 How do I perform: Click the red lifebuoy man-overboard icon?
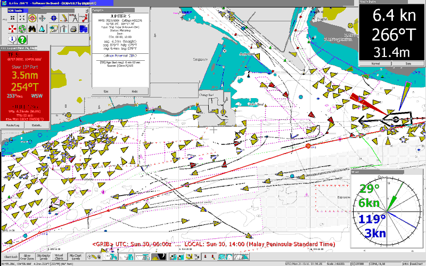13,28
